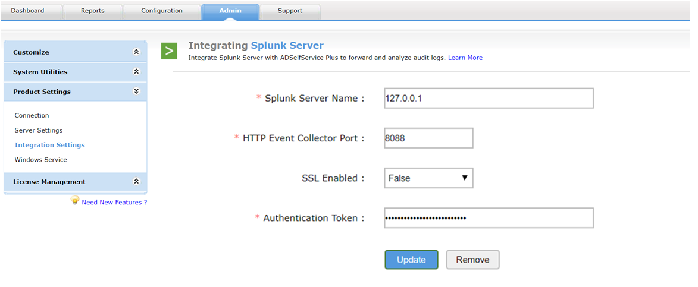Select the Admin tab
The width and height of the screenshot is (698, 287).
tap(230, 11)
